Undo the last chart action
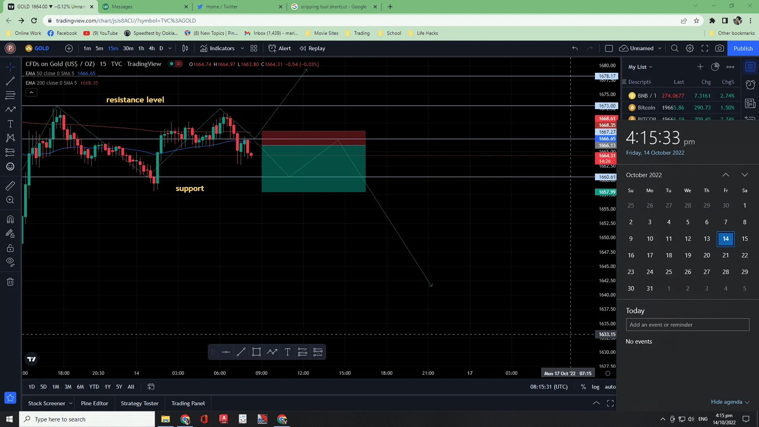759x427 pixels. point(575,48)
